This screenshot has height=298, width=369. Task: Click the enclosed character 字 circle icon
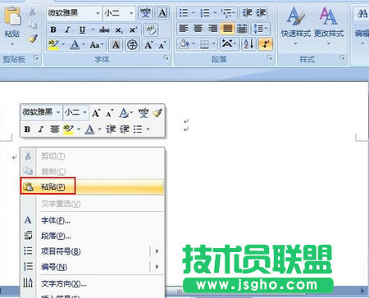point(132,45)
